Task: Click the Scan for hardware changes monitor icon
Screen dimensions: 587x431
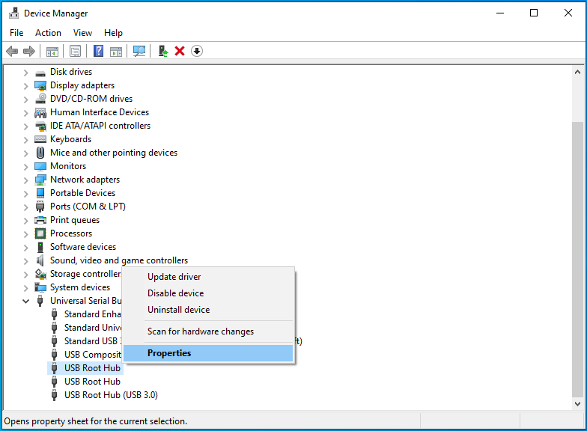Action: coord(139,51)
